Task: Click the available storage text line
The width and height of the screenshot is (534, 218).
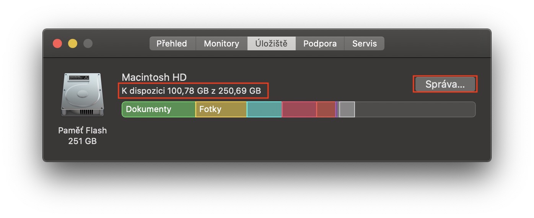Action: pos(191,91)
